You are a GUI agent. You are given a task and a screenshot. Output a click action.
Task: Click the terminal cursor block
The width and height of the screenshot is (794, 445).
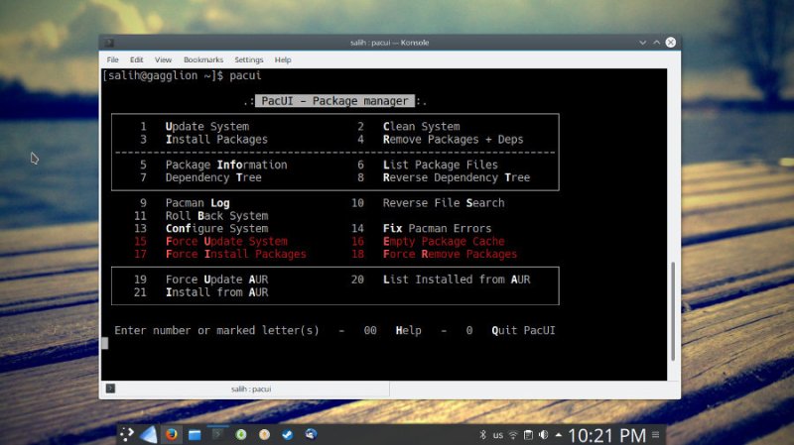(x=105, y=343)
